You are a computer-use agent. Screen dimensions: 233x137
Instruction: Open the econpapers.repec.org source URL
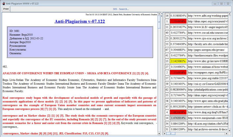pos(207,72)
